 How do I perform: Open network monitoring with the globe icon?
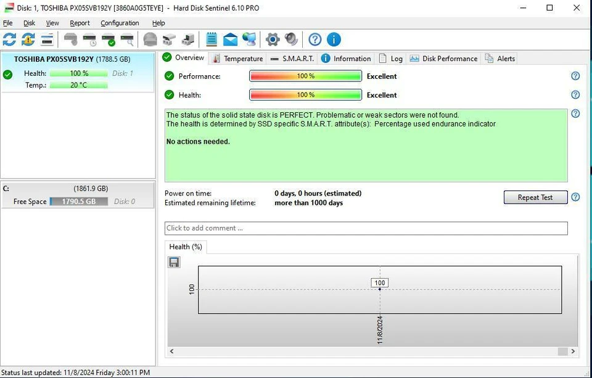tap(250, 39)
